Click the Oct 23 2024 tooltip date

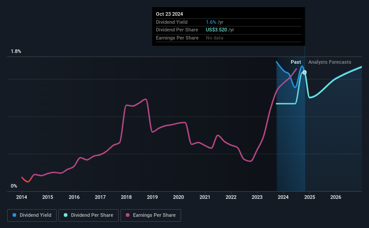(x=169, y=14)
